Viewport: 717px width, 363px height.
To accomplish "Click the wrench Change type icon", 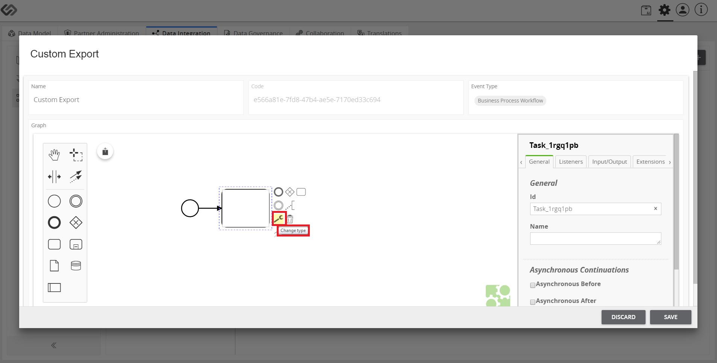I will point(279,218).
